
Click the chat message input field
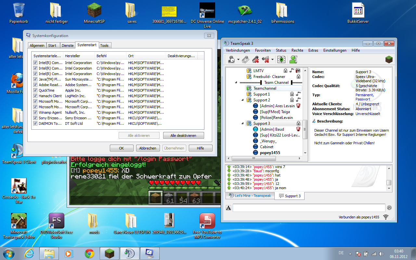pos(309,208)
